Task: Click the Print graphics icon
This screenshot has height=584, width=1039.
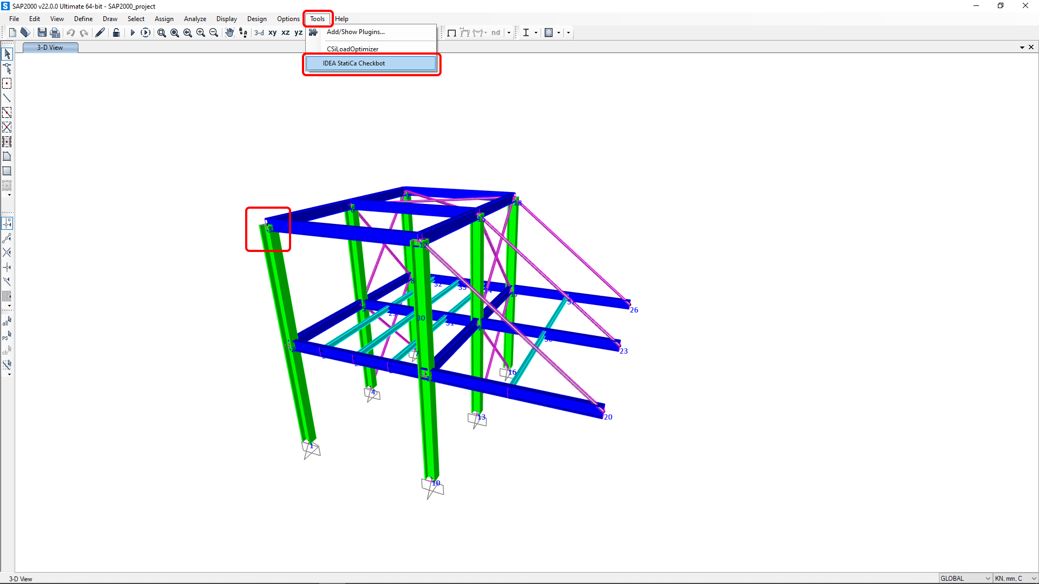Action: pos(55,32)
